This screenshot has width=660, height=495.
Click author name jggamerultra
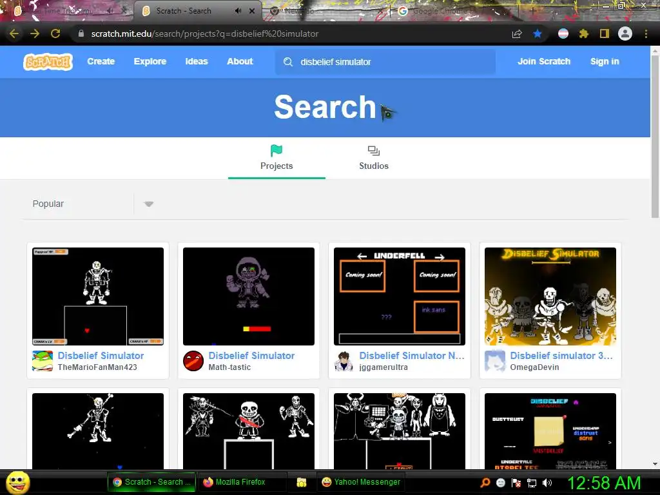[x=383, y=367]
